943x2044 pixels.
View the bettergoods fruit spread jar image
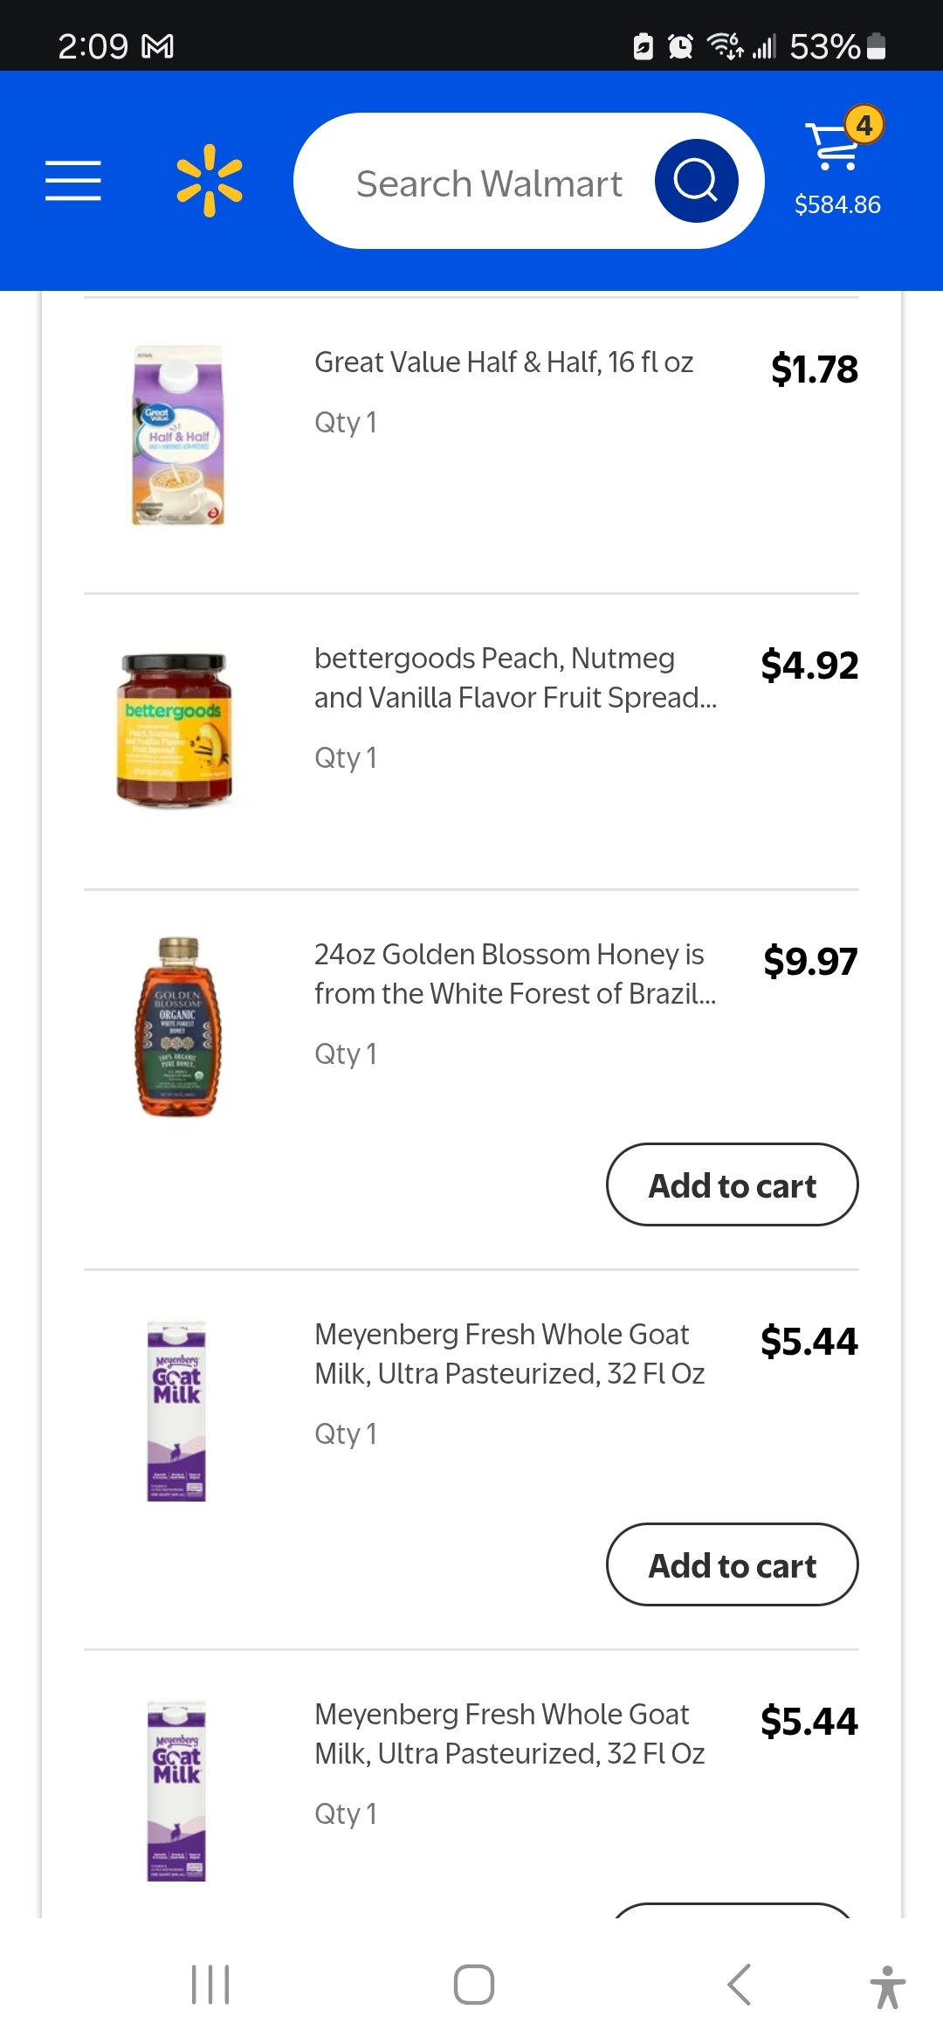point(176,730)
